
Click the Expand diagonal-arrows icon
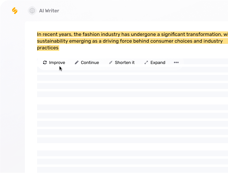(146, 62)
